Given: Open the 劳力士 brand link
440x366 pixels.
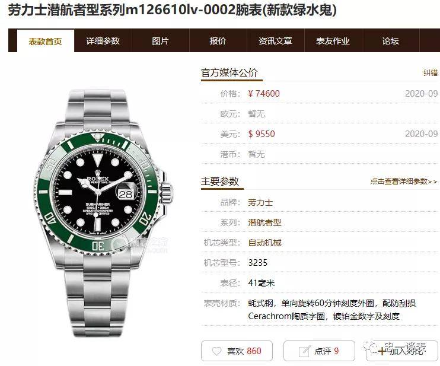Looking at the screenshot, I should point(260,202).
